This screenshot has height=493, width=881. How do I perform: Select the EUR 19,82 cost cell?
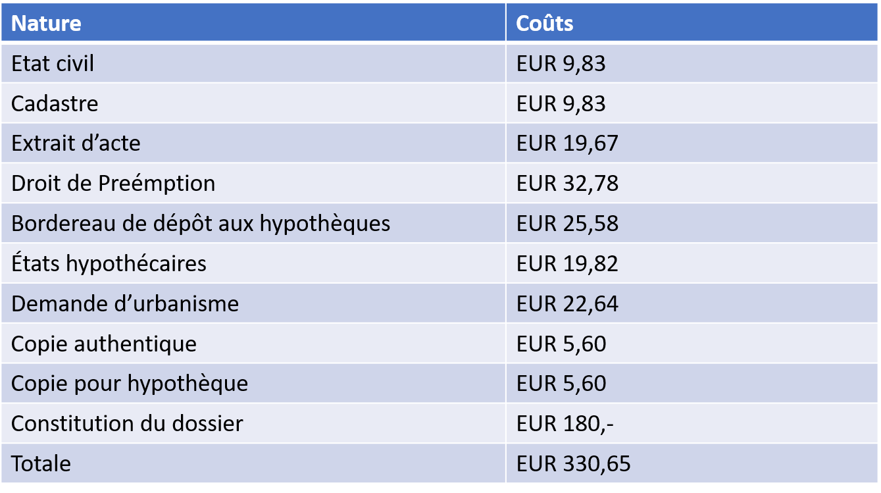click(x=692, y=263)
